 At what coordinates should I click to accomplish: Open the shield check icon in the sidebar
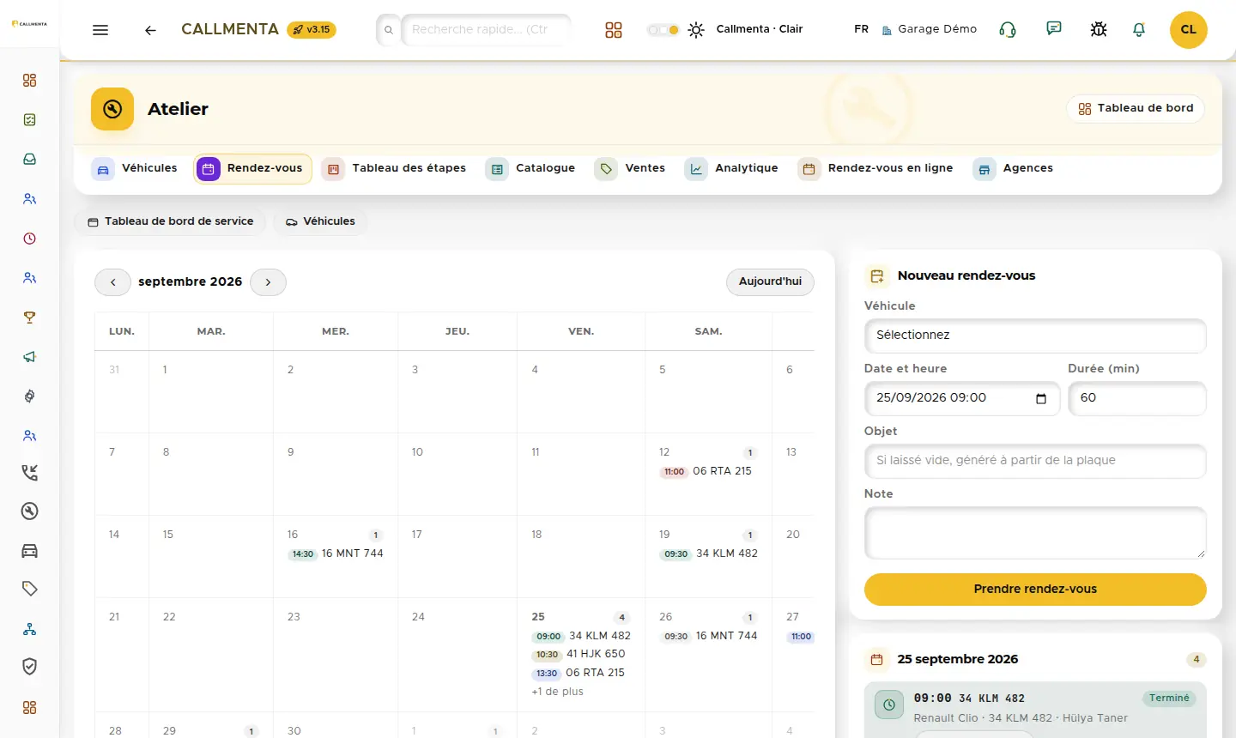click(x=30, y=667)
